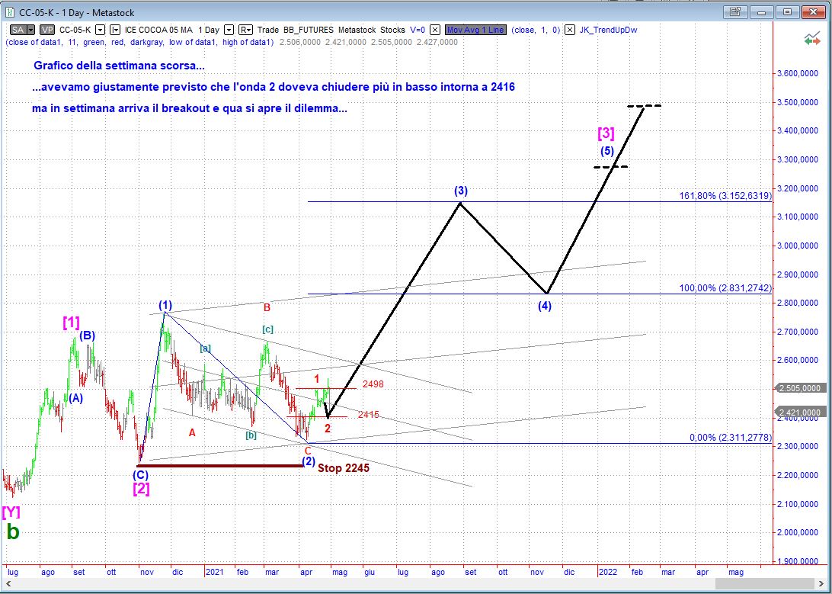Image resolution: width=832 pixels, height=594 pixels.
Task: Click the 2022 year marker on time axis
Action: (607, 572)
